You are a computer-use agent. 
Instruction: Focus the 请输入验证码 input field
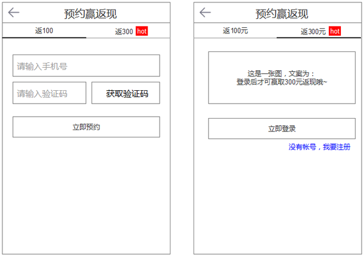point(49,93)
